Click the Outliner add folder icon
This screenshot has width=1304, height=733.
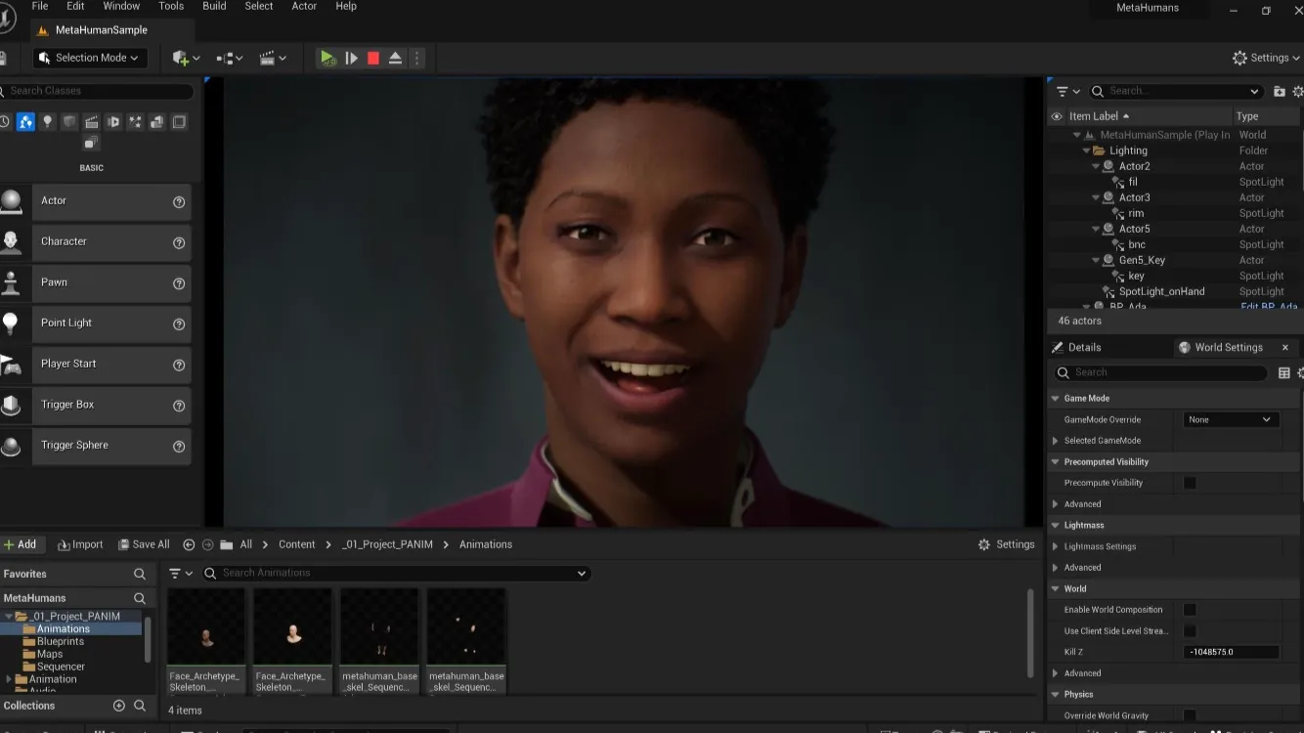[x=1279, y=91]
